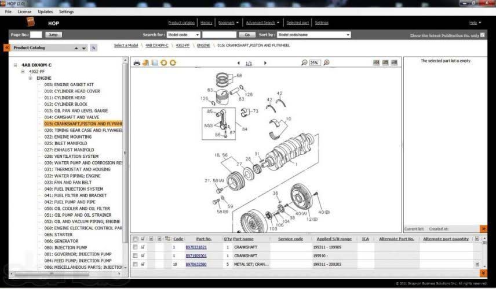Open part number link 8970231821
496x289 pixels.
[196, 247]
